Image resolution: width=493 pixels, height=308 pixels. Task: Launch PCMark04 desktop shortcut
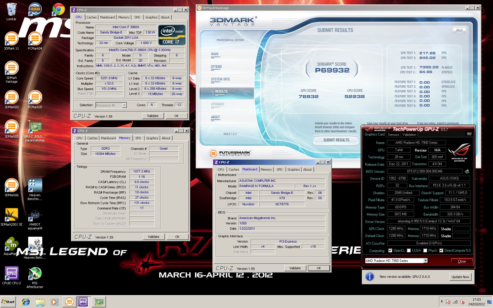(x=35, y=41)
